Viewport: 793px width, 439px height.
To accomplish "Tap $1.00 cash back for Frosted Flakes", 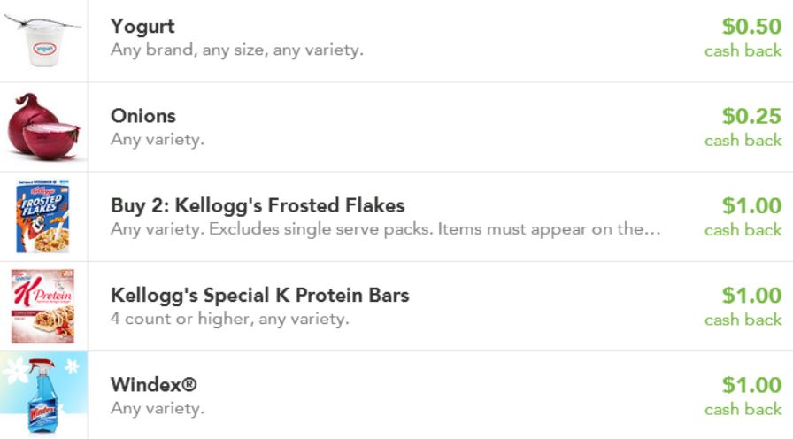I will click(x=751, y=205).
